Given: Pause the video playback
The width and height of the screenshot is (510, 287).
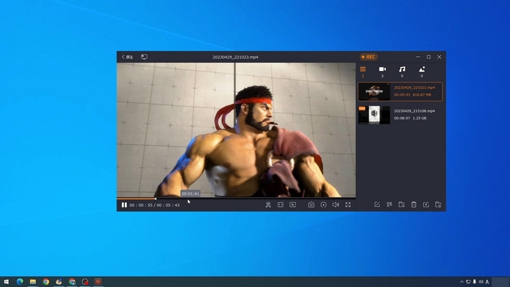Looking at the screenshot, I should pos(124,205).
